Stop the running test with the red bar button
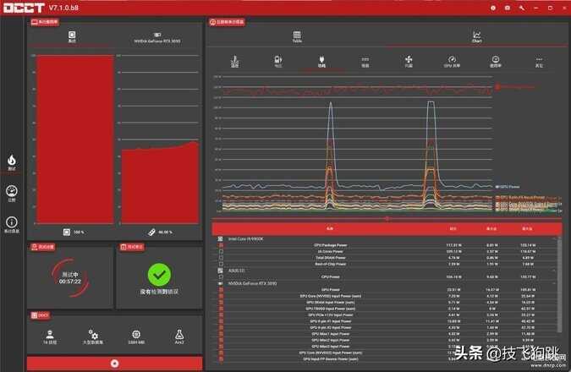 [115, 364]
